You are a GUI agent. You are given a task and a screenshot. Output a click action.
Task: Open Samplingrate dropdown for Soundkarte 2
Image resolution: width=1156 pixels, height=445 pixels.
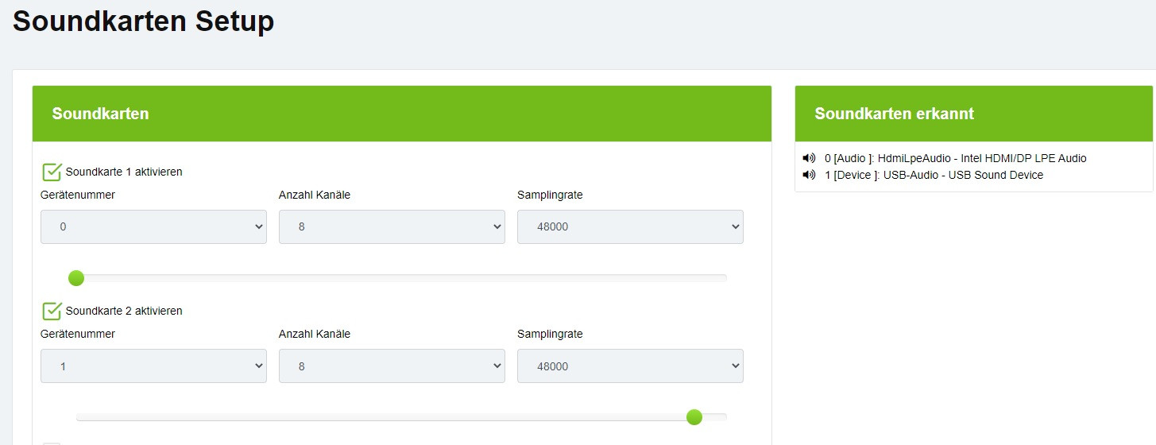click(x=630, y=366)
